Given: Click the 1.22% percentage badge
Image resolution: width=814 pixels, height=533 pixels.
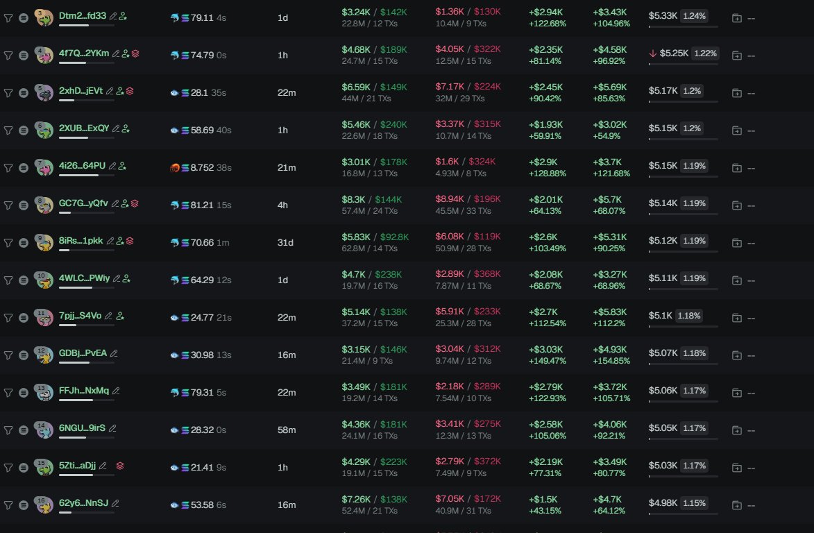Looking at the screenshot, I should [706, 53].
